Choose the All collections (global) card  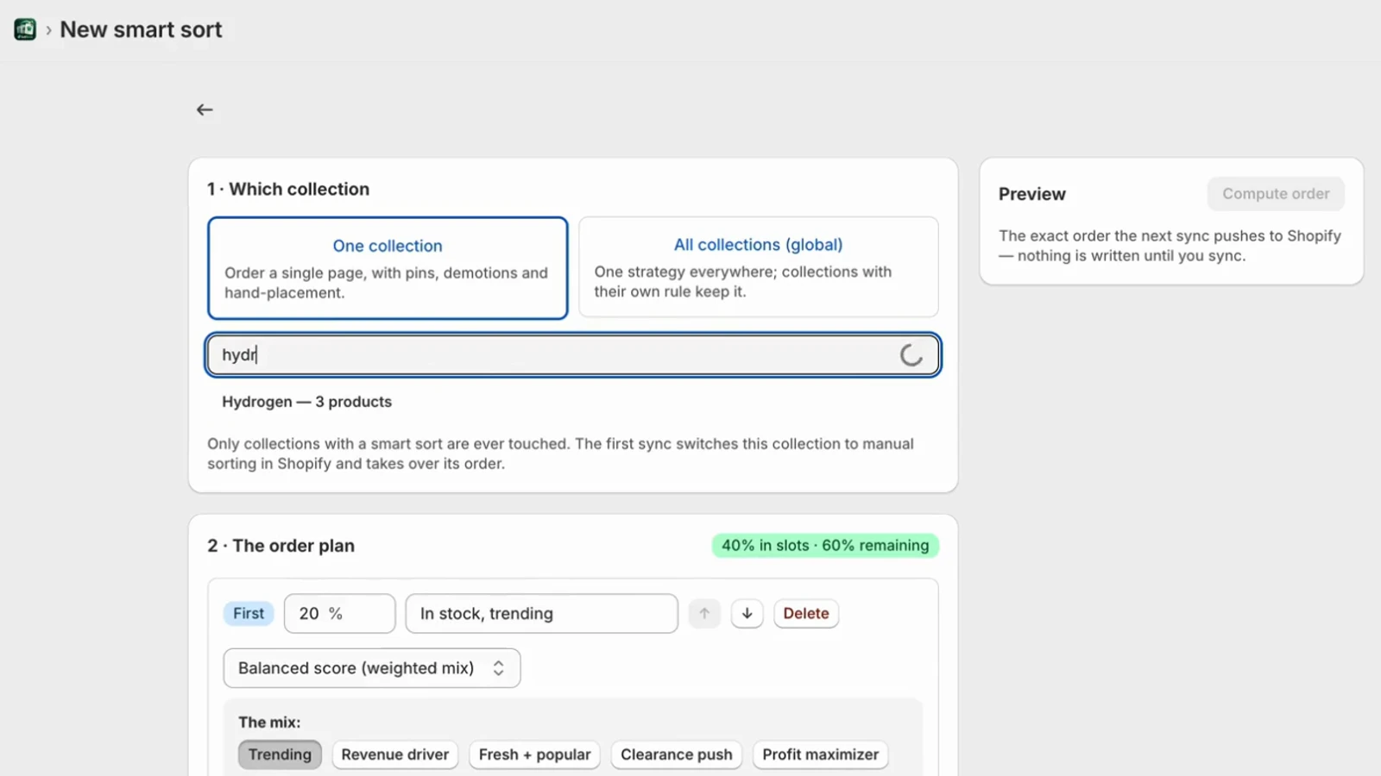coord(759,267)
